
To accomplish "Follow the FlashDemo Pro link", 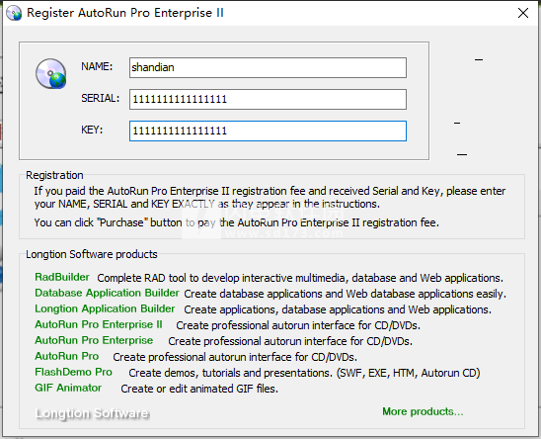I will pyautogui.click(x=73, y=372).
